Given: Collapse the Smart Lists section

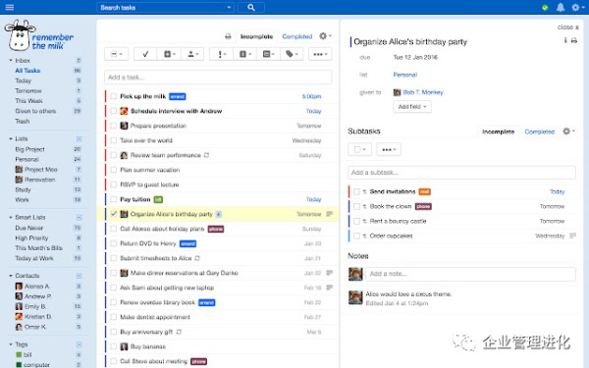Looking at the screenshot, I should 11,217.
